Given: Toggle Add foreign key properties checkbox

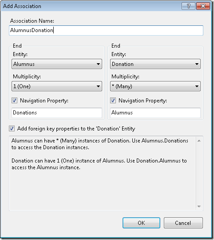Looking at the screenshot, I should [12, 129].
